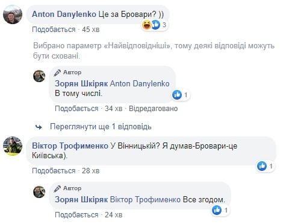This screenshot has width=289, height=224.
Task: Open Зорян Шкіряк's avatar in first reply
Action: pos(39,76)
